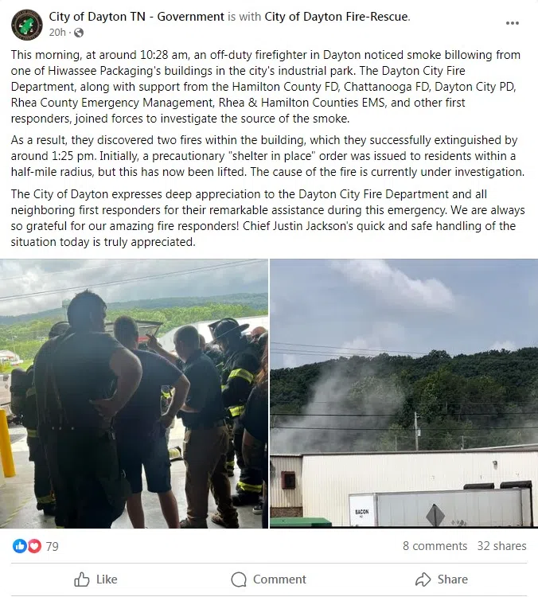Click the Share button label

[x=452, y=579]
